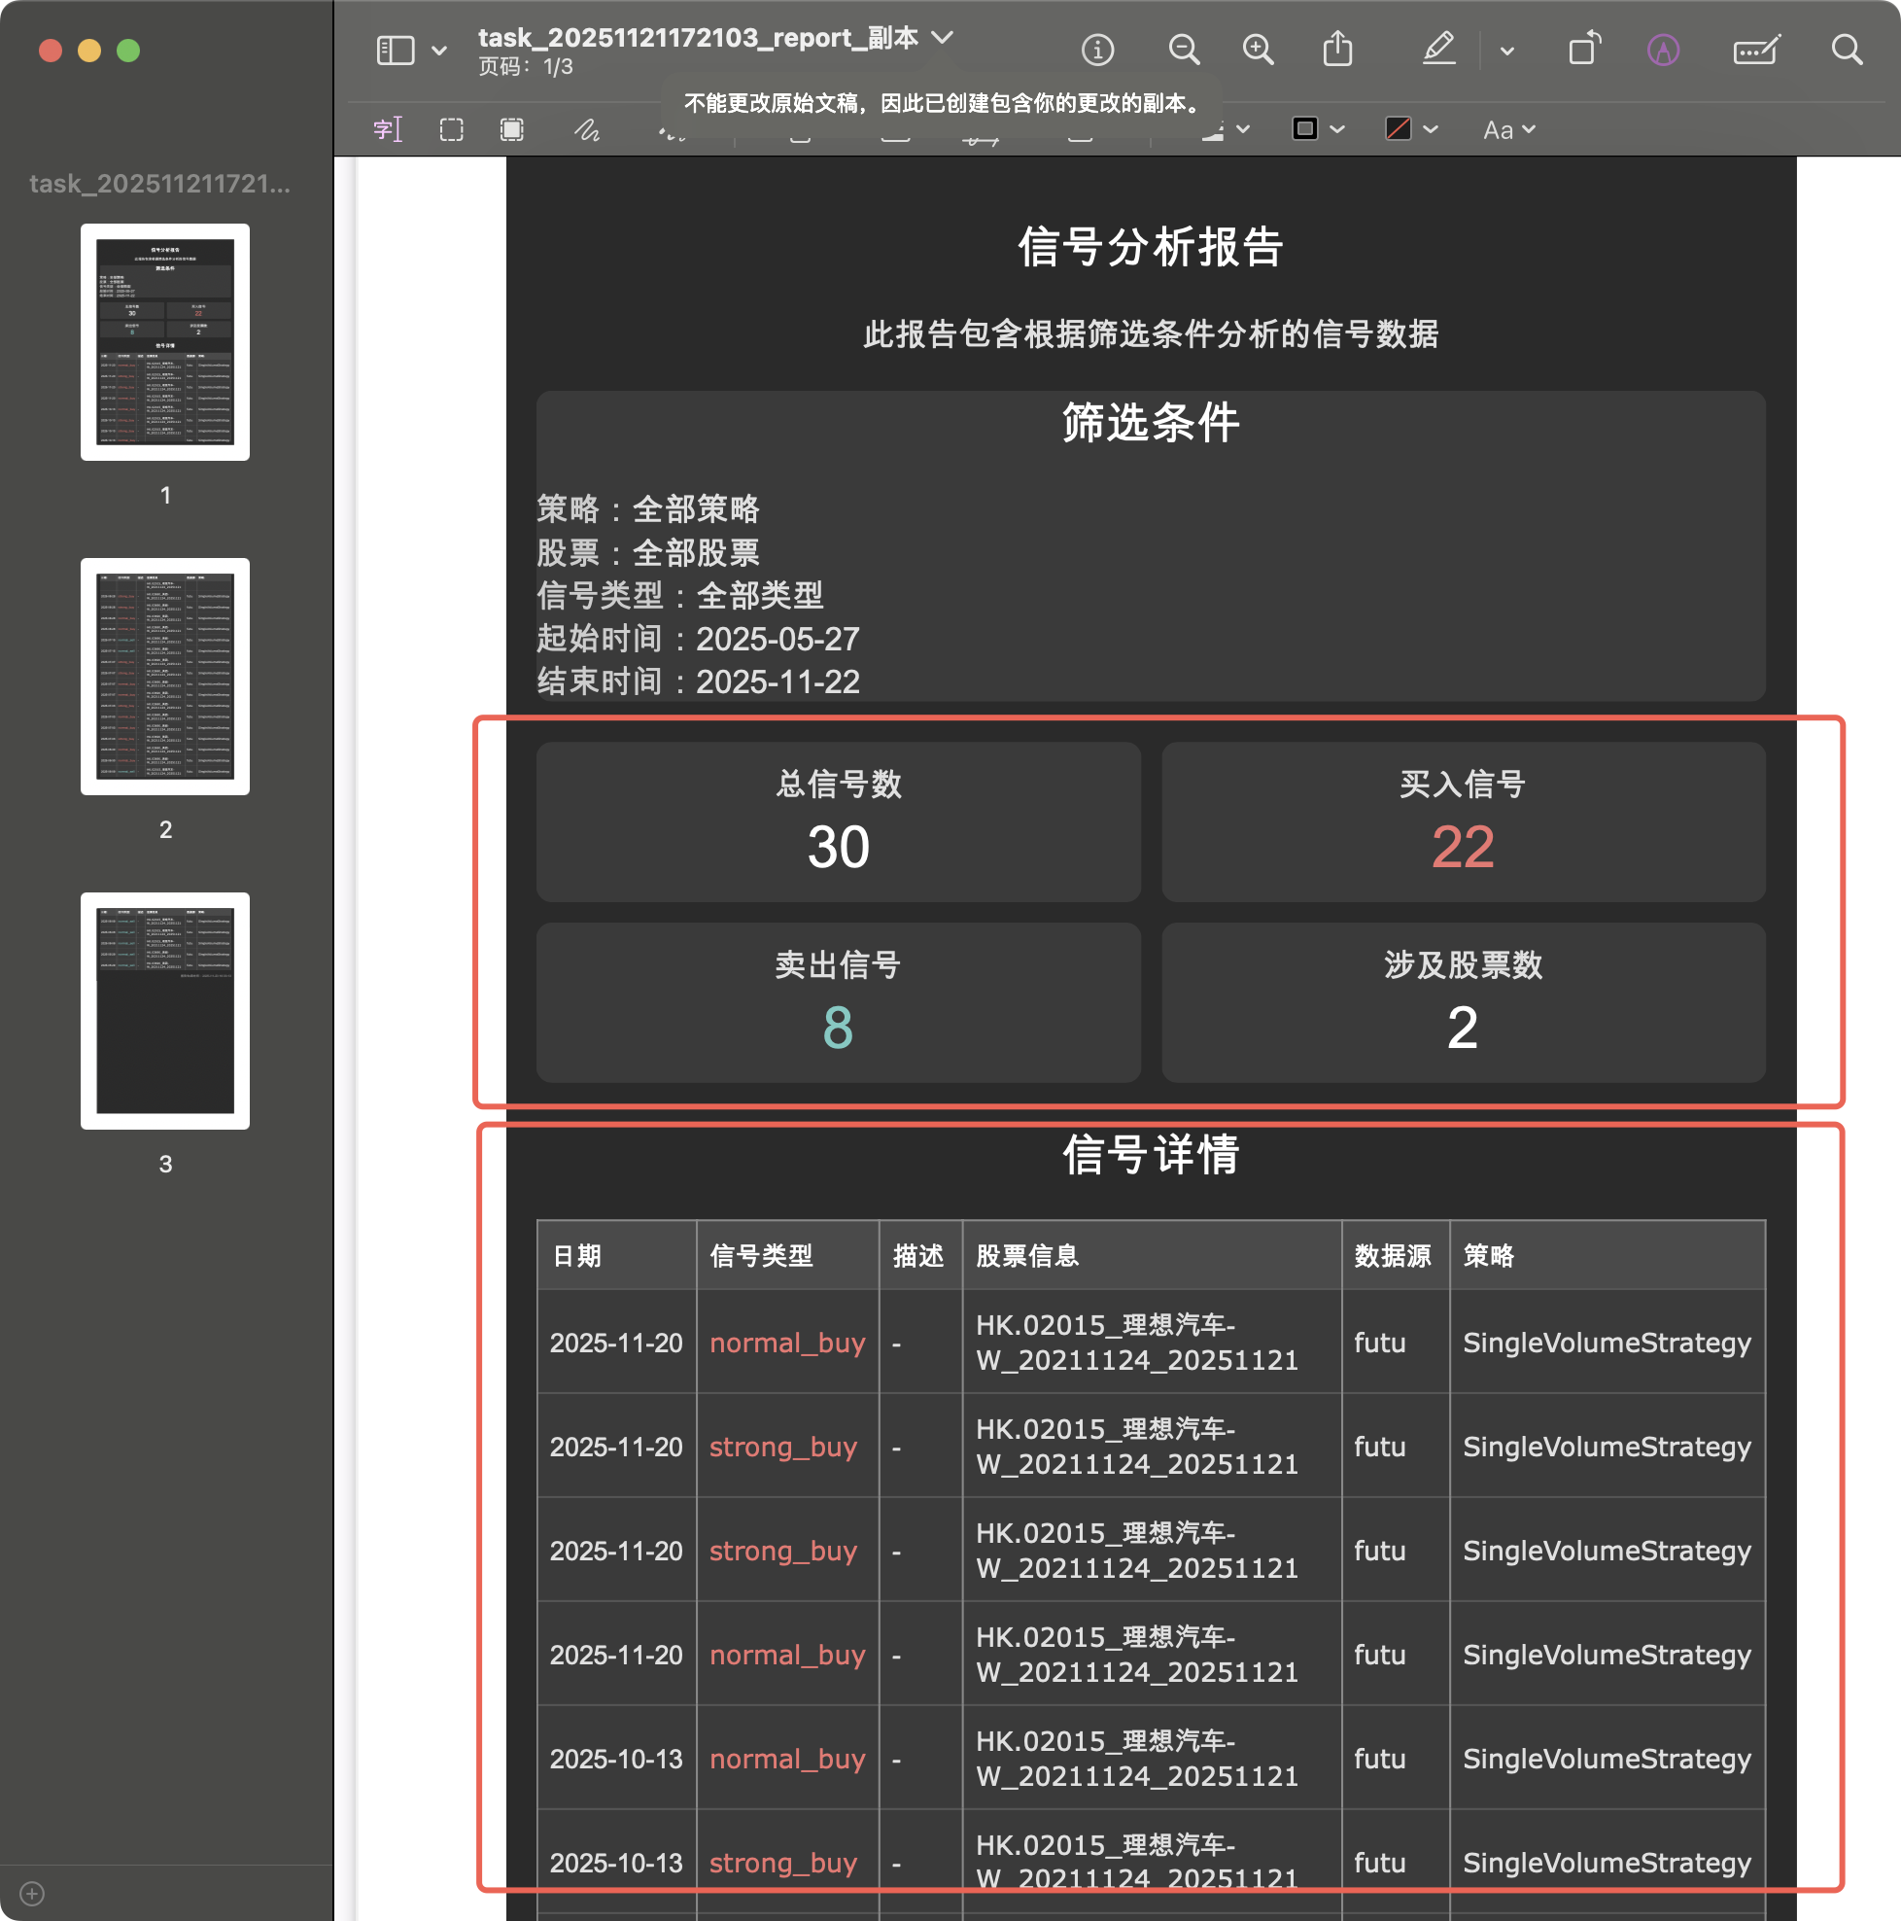Select the text selection tool
The height and width of the screenshot is (1921, 1901).
click(x=388, y=128)
